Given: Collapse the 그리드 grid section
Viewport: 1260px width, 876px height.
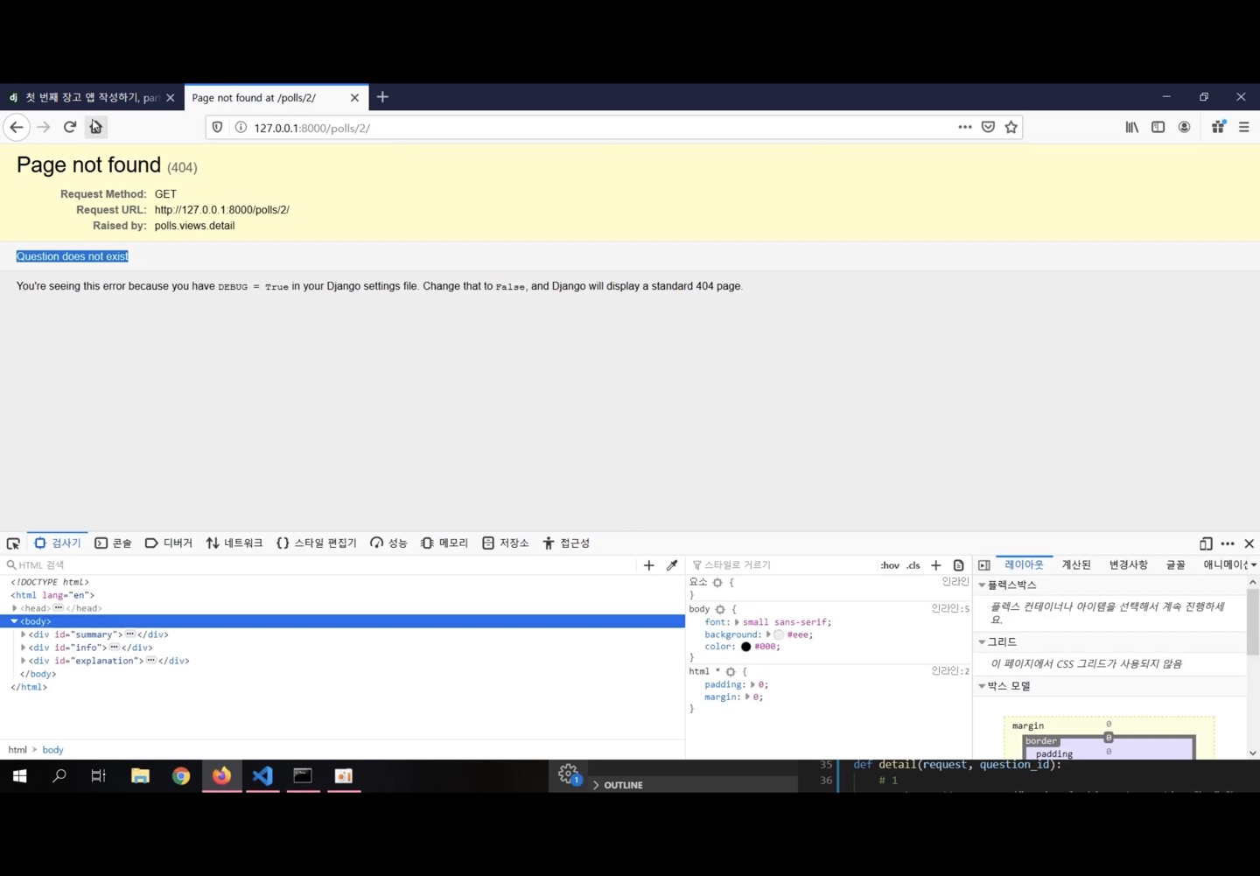Looking at the screenshot, I should point(982,642).
